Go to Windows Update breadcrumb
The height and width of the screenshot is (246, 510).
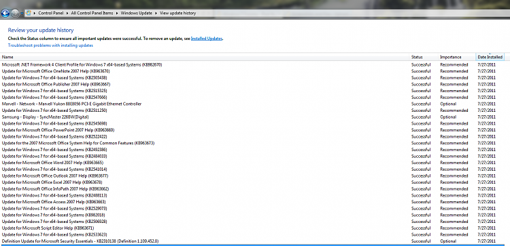click(136, 14)
